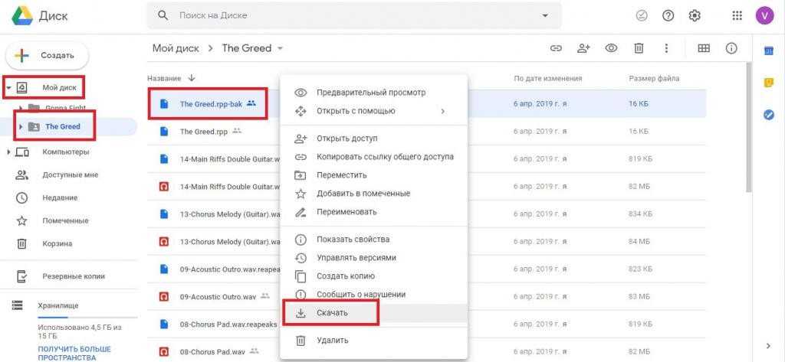This screenshot has height=362, width=785.
Task: Open the Google apps grid launcher
Action: point(737,15)
